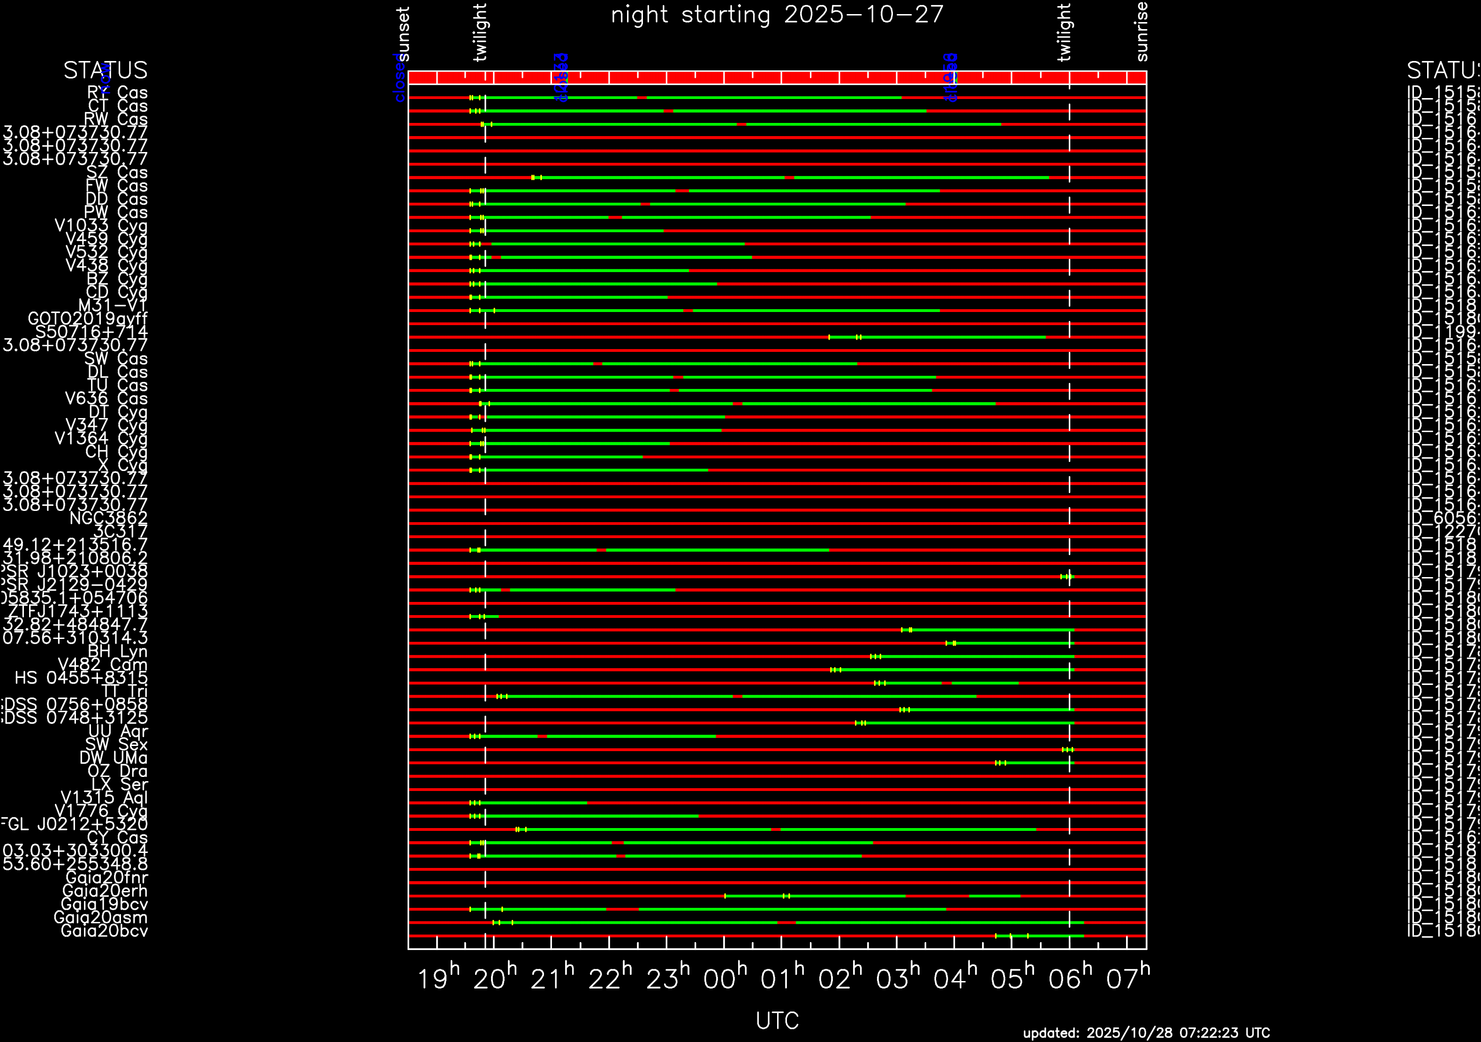Click the Gaia20bcv target label
This screenshot has height=1042, width=1481.
[104, 931]
